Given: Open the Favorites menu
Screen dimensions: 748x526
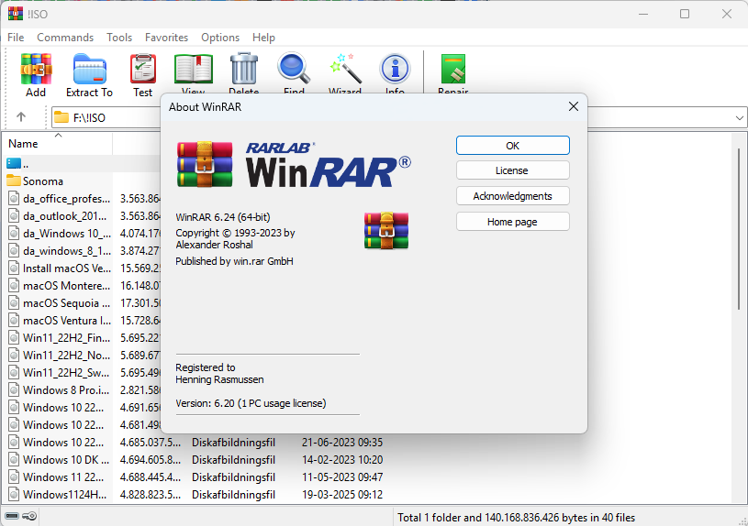Looking at the screenshot, I should [166, 38].
